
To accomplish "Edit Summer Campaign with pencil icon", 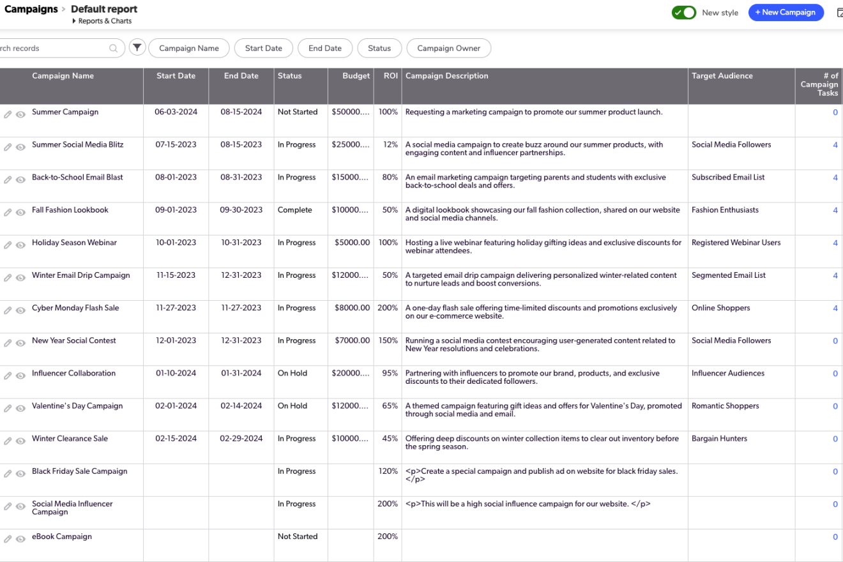I will pos(8,114).
